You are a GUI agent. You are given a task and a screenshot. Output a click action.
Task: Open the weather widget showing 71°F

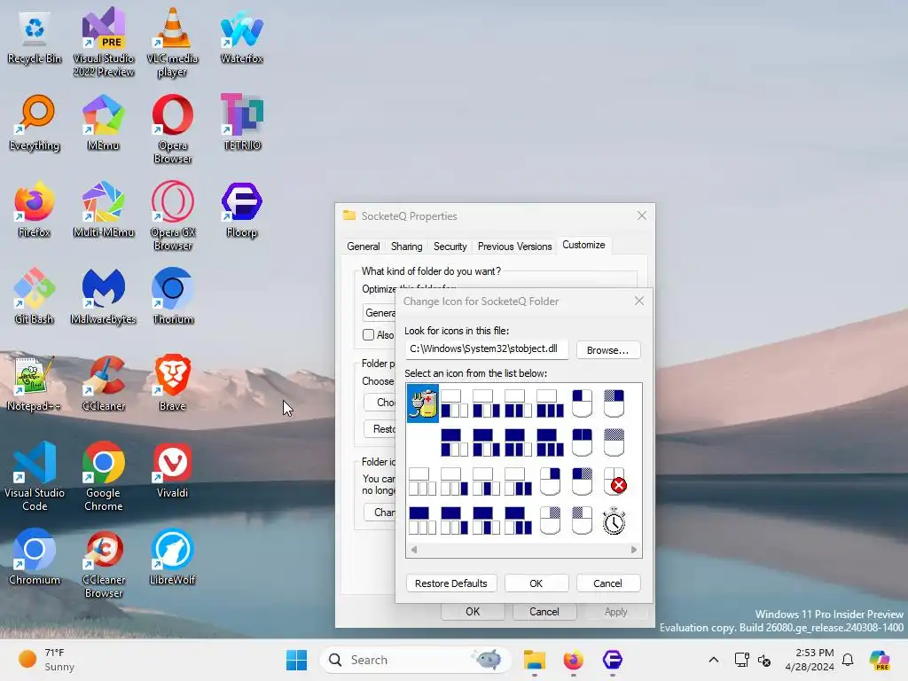click(46, 660)
